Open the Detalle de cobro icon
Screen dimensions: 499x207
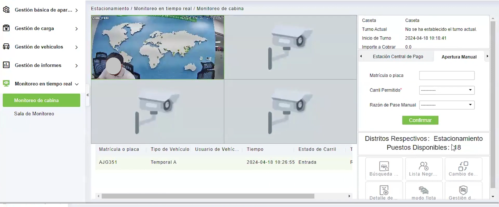(384, 190)
